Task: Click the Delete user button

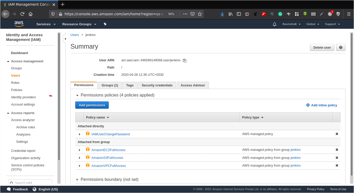Action: click(x=322, y=47)
